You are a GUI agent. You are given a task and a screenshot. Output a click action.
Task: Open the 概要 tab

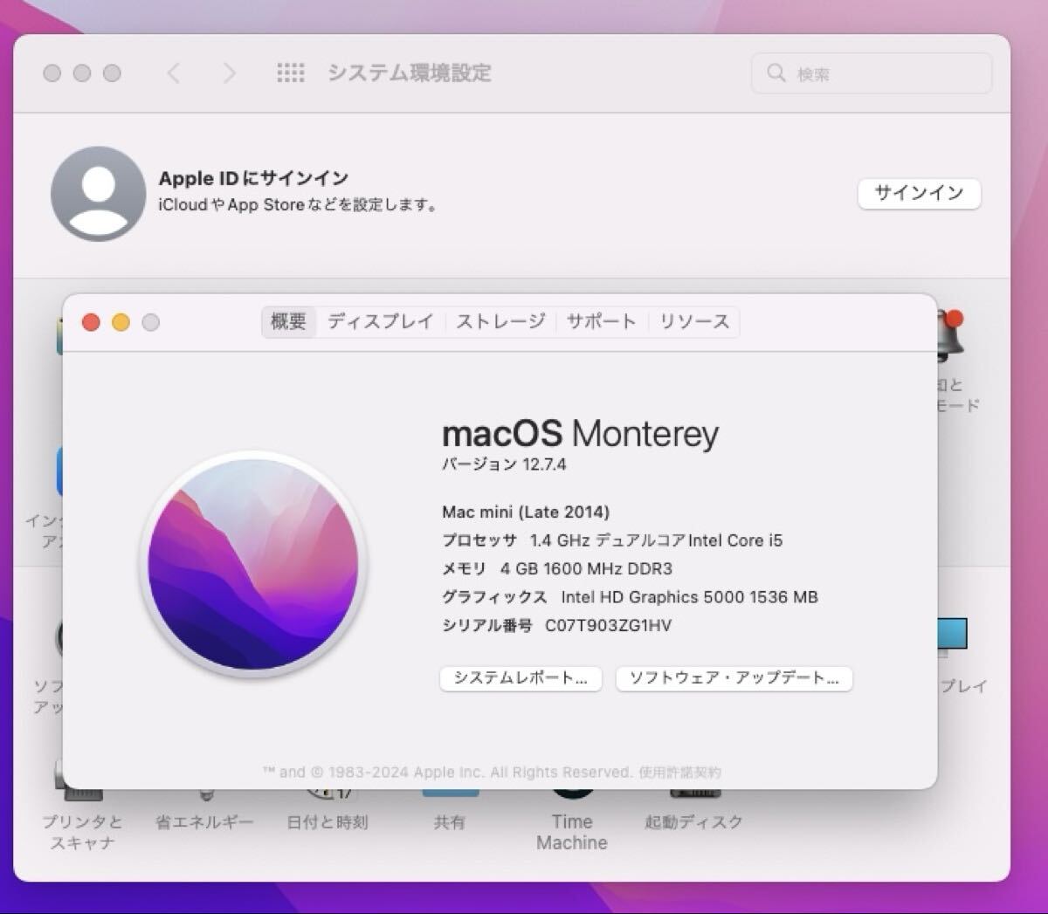coord(288,322)
